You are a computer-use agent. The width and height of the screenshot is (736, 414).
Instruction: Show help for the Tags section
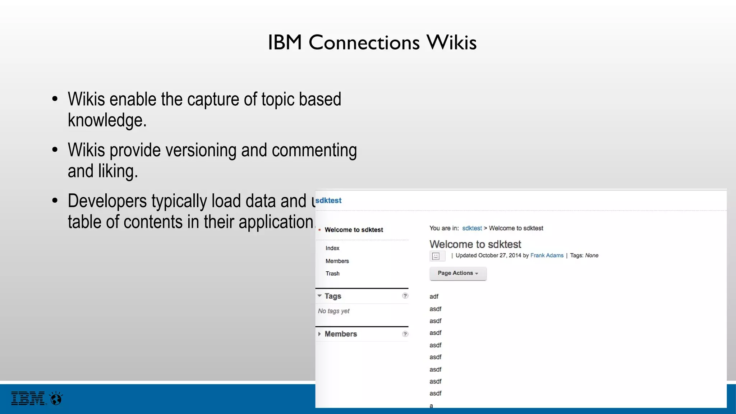coord(405,296)
